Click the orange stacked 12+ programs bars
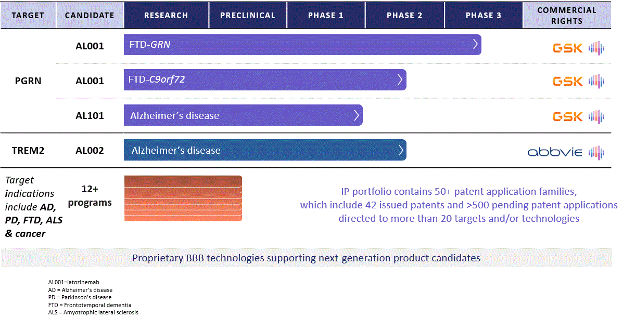 (x=183, y=198)
